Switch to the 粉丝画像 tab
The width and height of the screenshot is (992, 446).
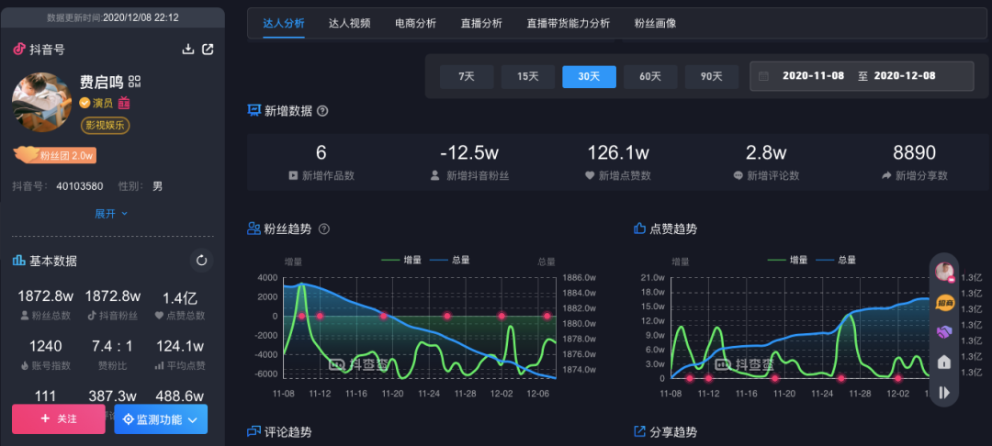(x=655, y=23)
